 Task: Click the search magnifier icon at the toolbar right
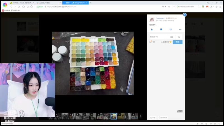coord(199,6)
